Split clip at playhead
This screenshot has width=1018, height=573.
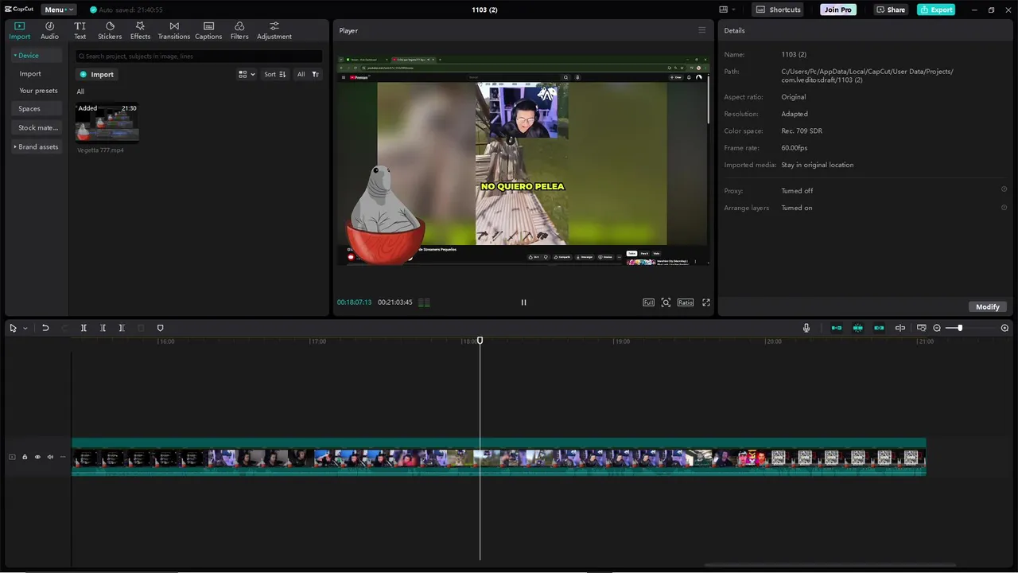point(84,328)
